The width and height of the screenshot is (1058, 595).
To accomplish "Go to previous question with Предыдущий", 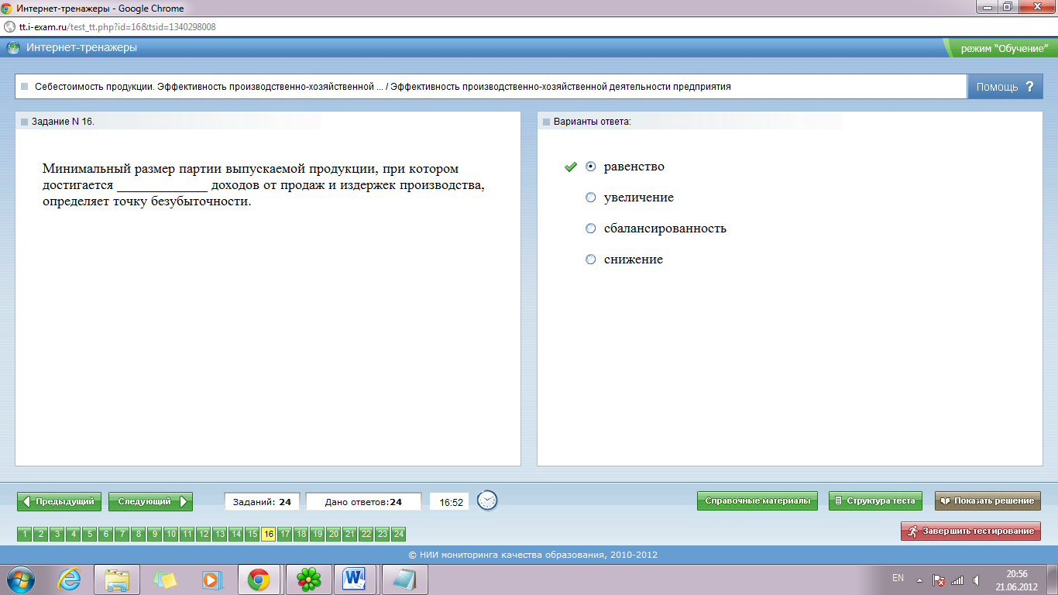I will (60, 501).
